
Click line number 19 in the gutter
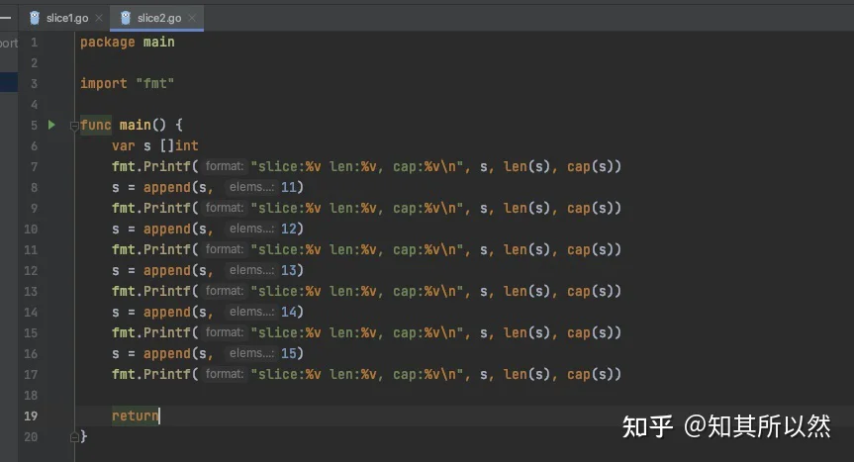click(31, 416)
